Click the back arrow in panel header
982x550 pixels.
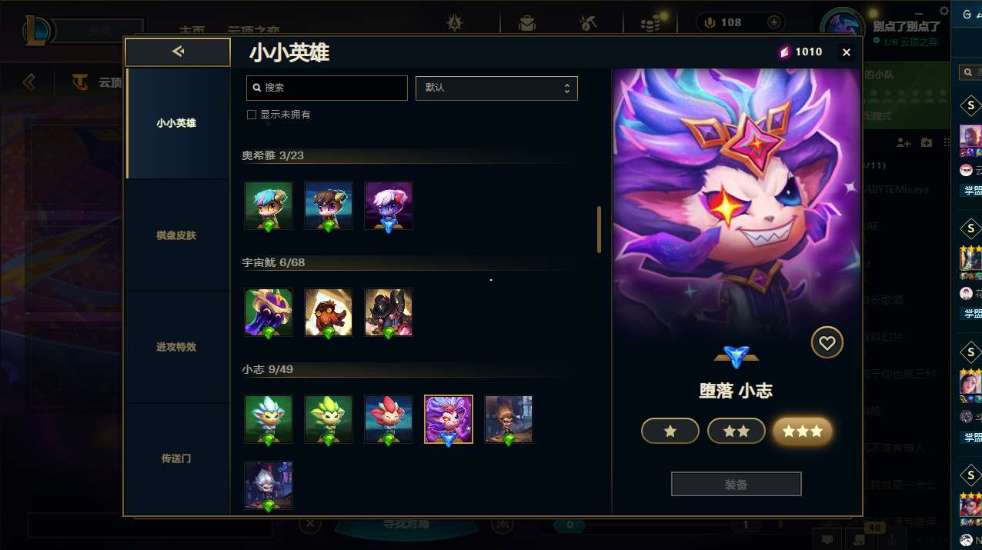(178, 52)
